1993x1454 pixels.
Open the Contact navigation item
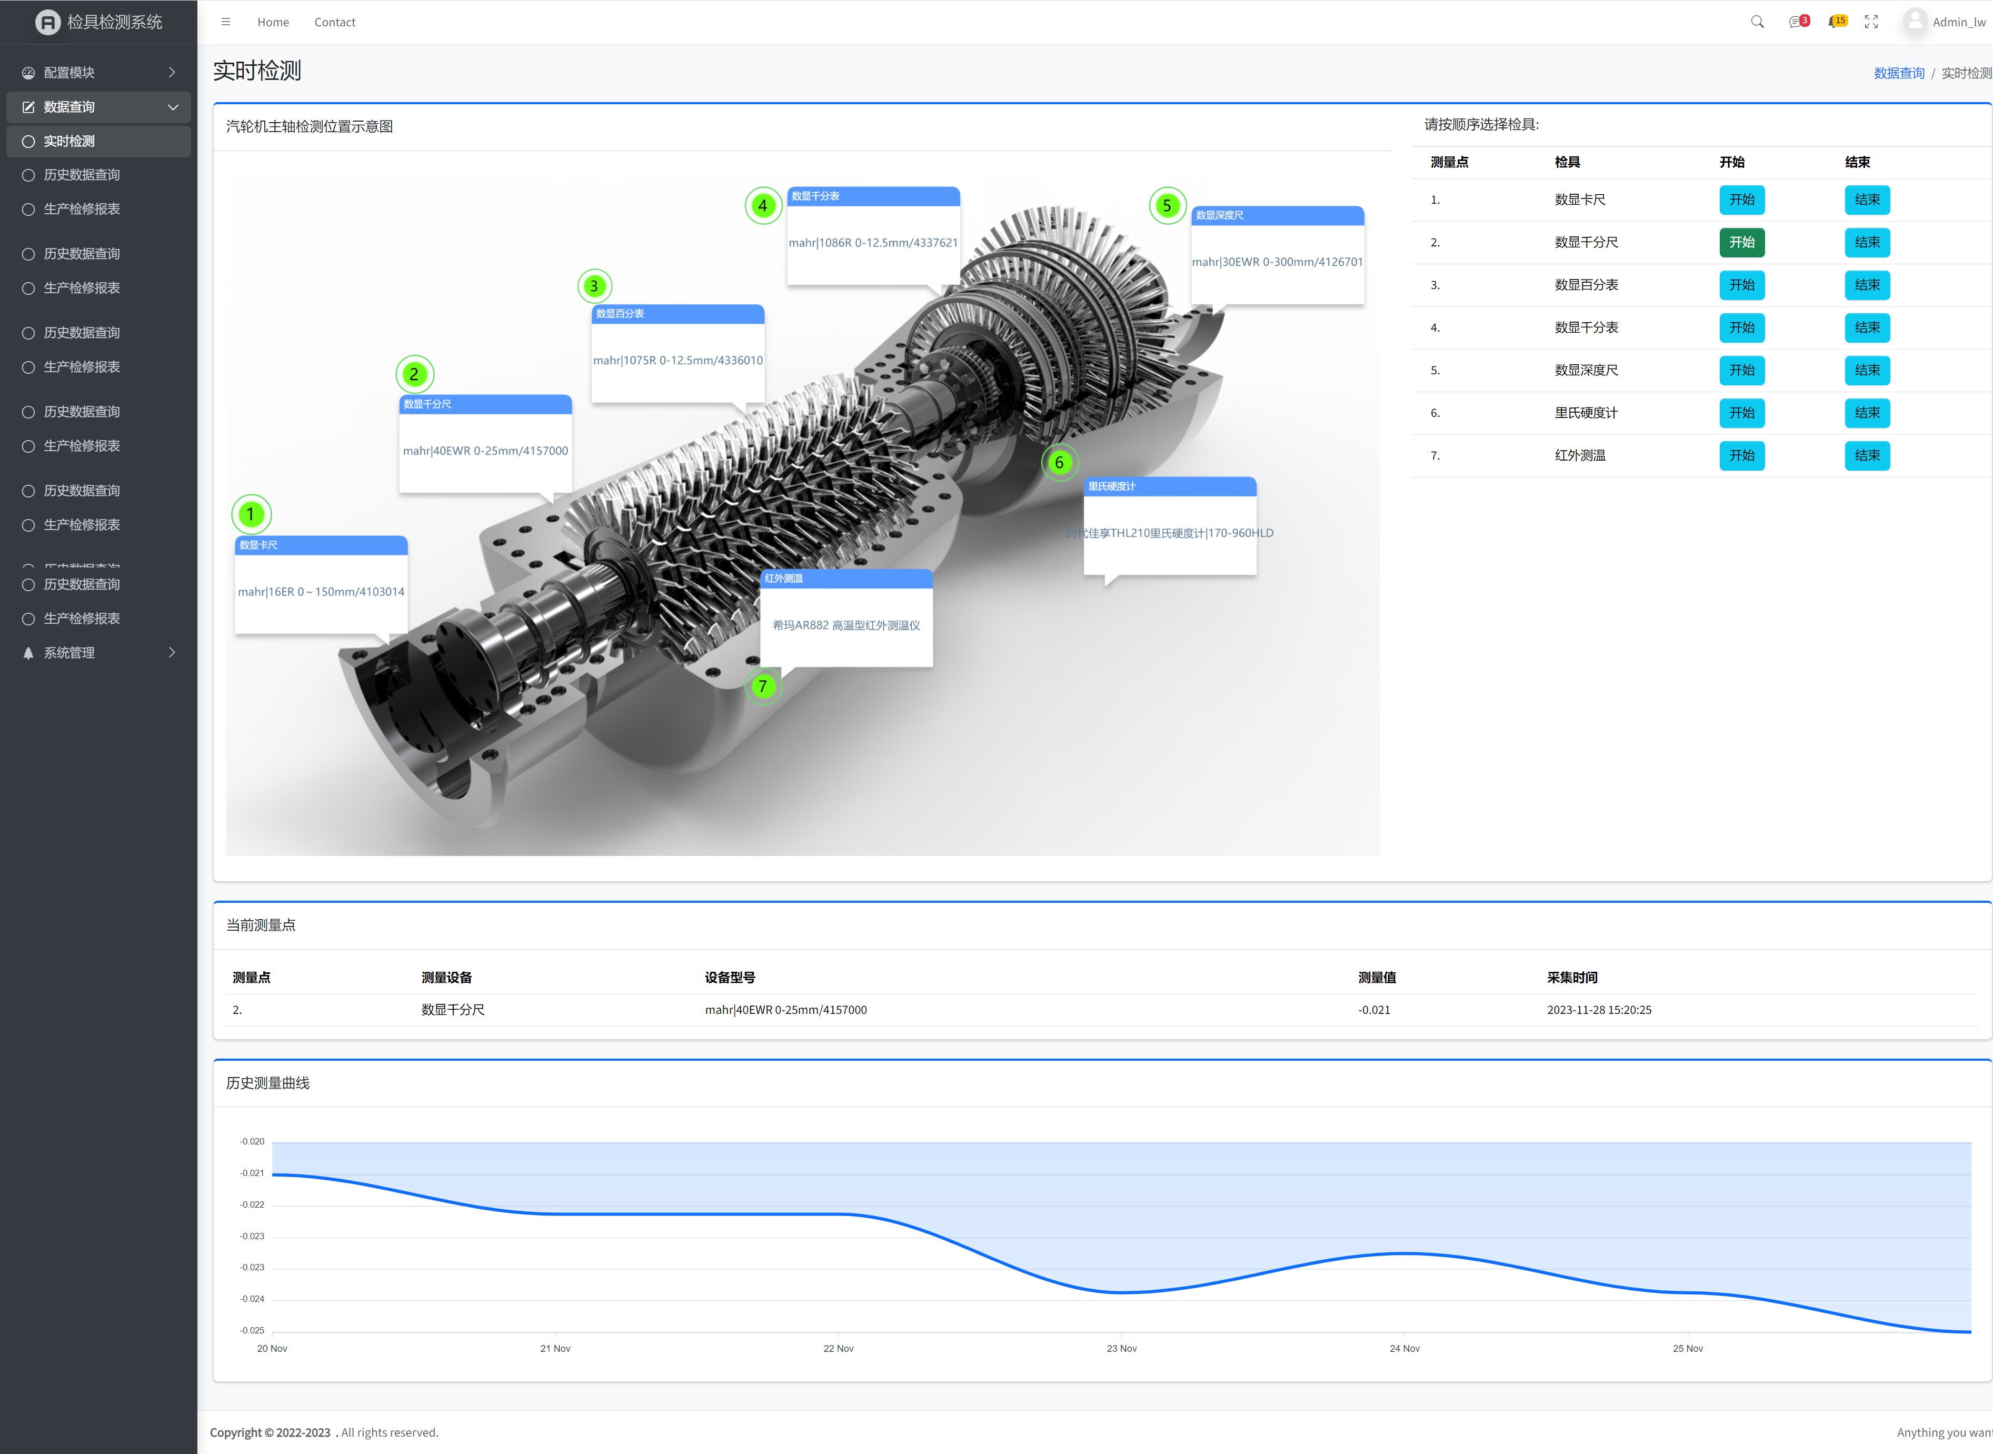pyautogui.click(x=334, y=22)
